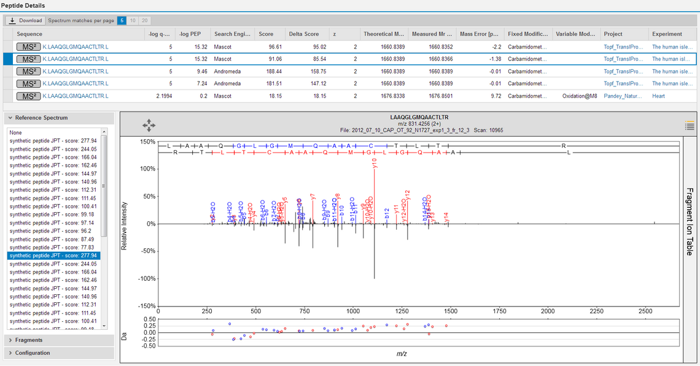Click the MS² icon in the Heart experiment row
Image resolution: width=700 pixels, height=366 pixels.
click(27, 96)
